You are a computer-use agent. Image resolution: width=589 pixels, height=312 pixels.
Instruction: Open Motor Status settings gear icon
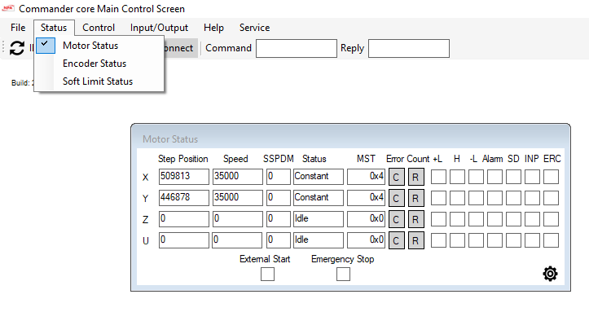pyautogui.click(x=550, y=274)
